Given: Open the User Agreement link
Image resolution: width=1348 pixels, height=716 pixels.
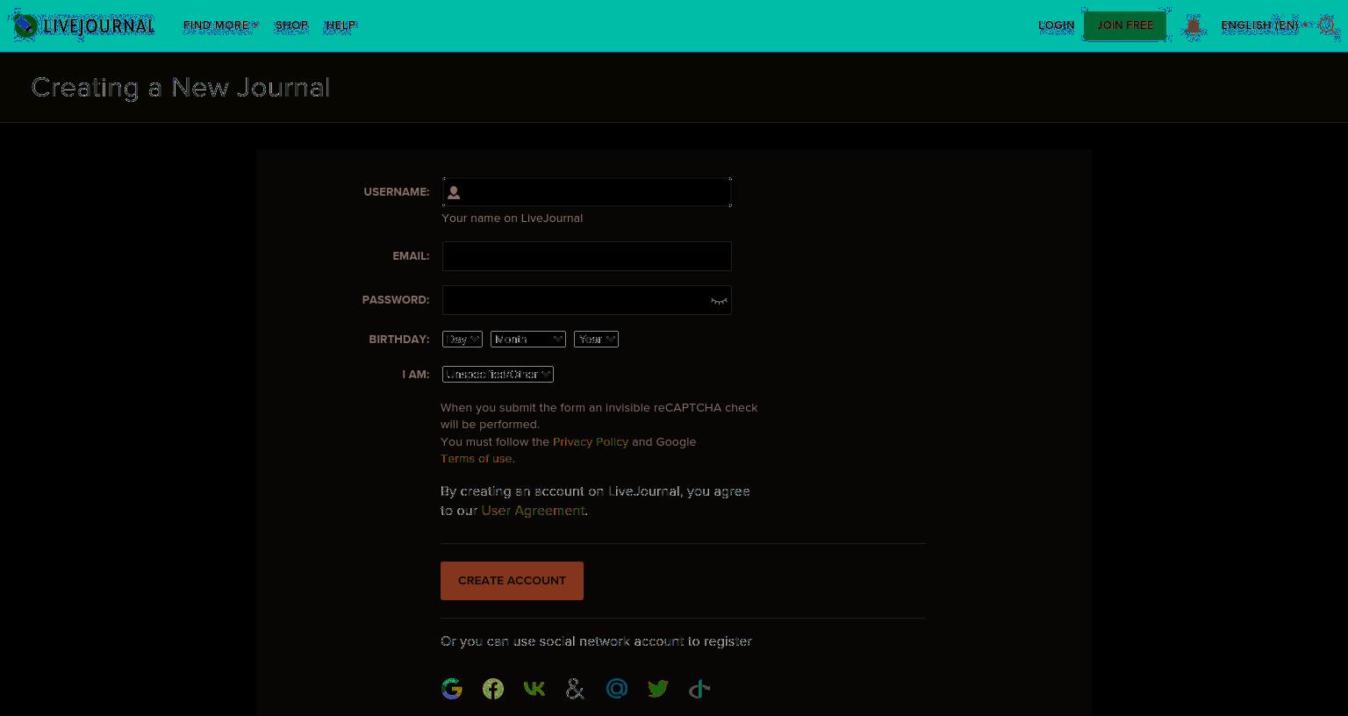Looking at the screenshot, I should 533,511.
